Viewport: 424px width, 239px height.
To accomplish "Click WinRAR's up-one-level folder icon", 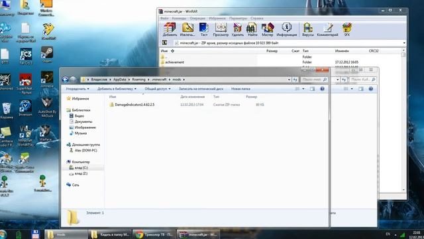I will (164, 42).
